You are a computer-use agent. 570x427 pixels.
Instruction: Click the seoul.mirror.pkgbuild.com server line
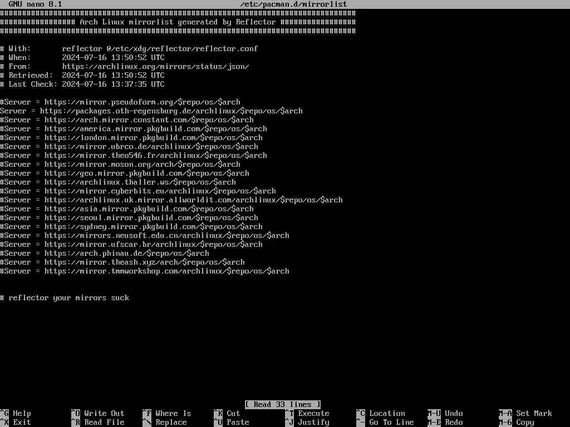click(129, 217)
